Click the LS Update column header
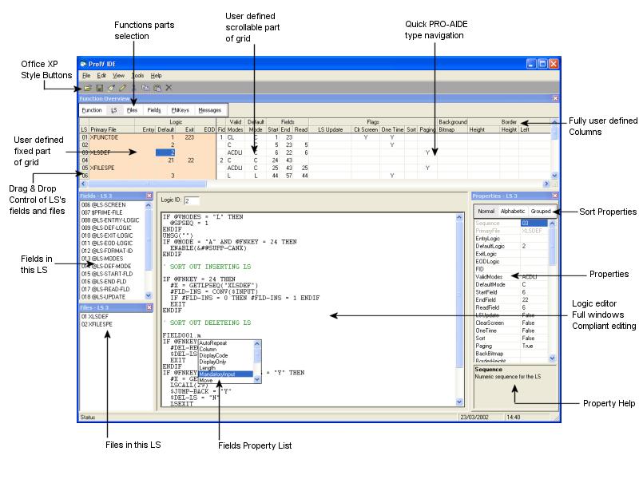Image resolution: width=639 pixels, height=479 pixels. (330, 129)
